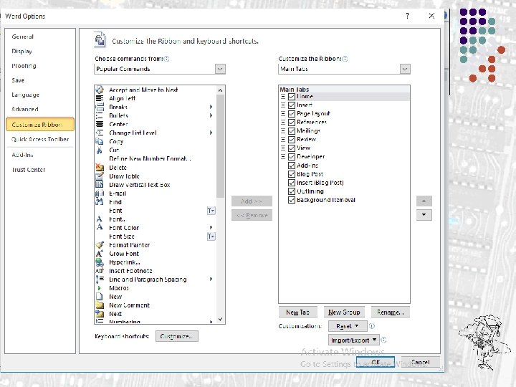Expand the Insert tab tree node
The image size is (516, 387).
[x=283, y=105]
